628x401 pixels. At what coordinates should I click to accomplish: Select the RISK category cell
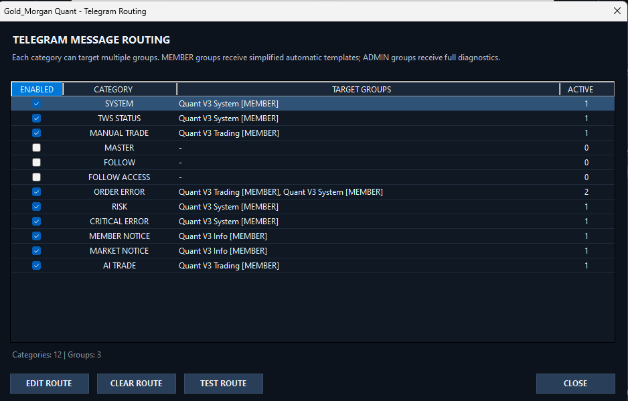(x=119, y=207)
